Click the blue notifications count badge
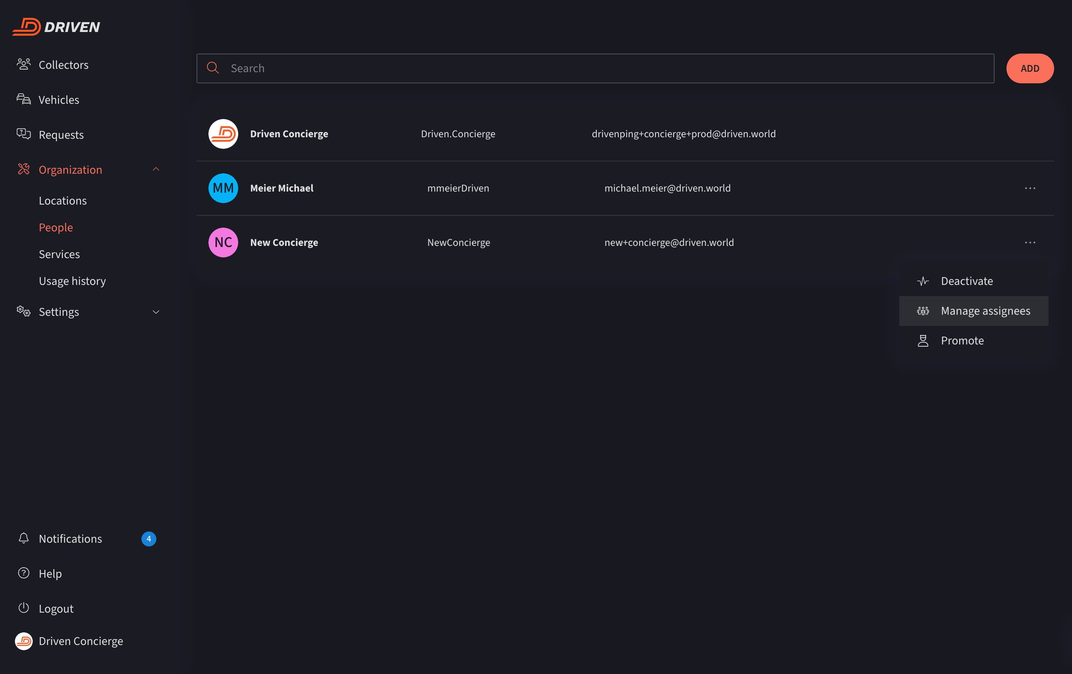Image resolution: width=1072 pixels, height=674 pixels. click(149, 539)
